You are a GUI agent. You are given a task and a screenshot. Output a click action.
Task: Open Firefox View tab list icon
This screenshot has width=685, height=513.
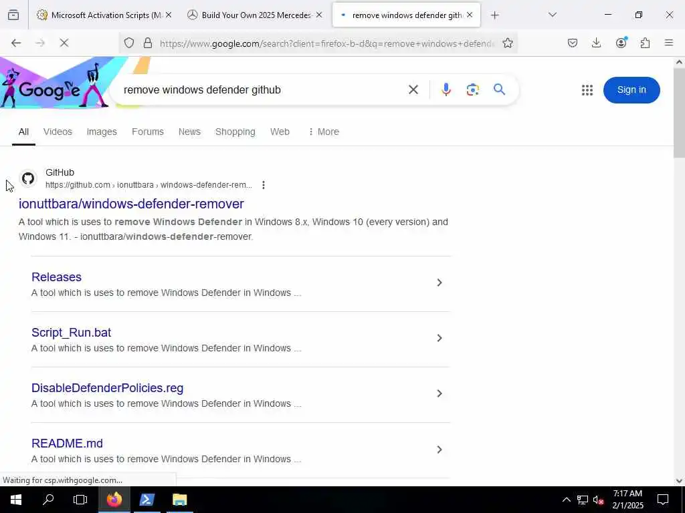(x=13, y=15)
